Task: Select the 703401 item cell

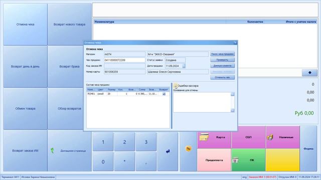Action: click(x=91, y=94)
